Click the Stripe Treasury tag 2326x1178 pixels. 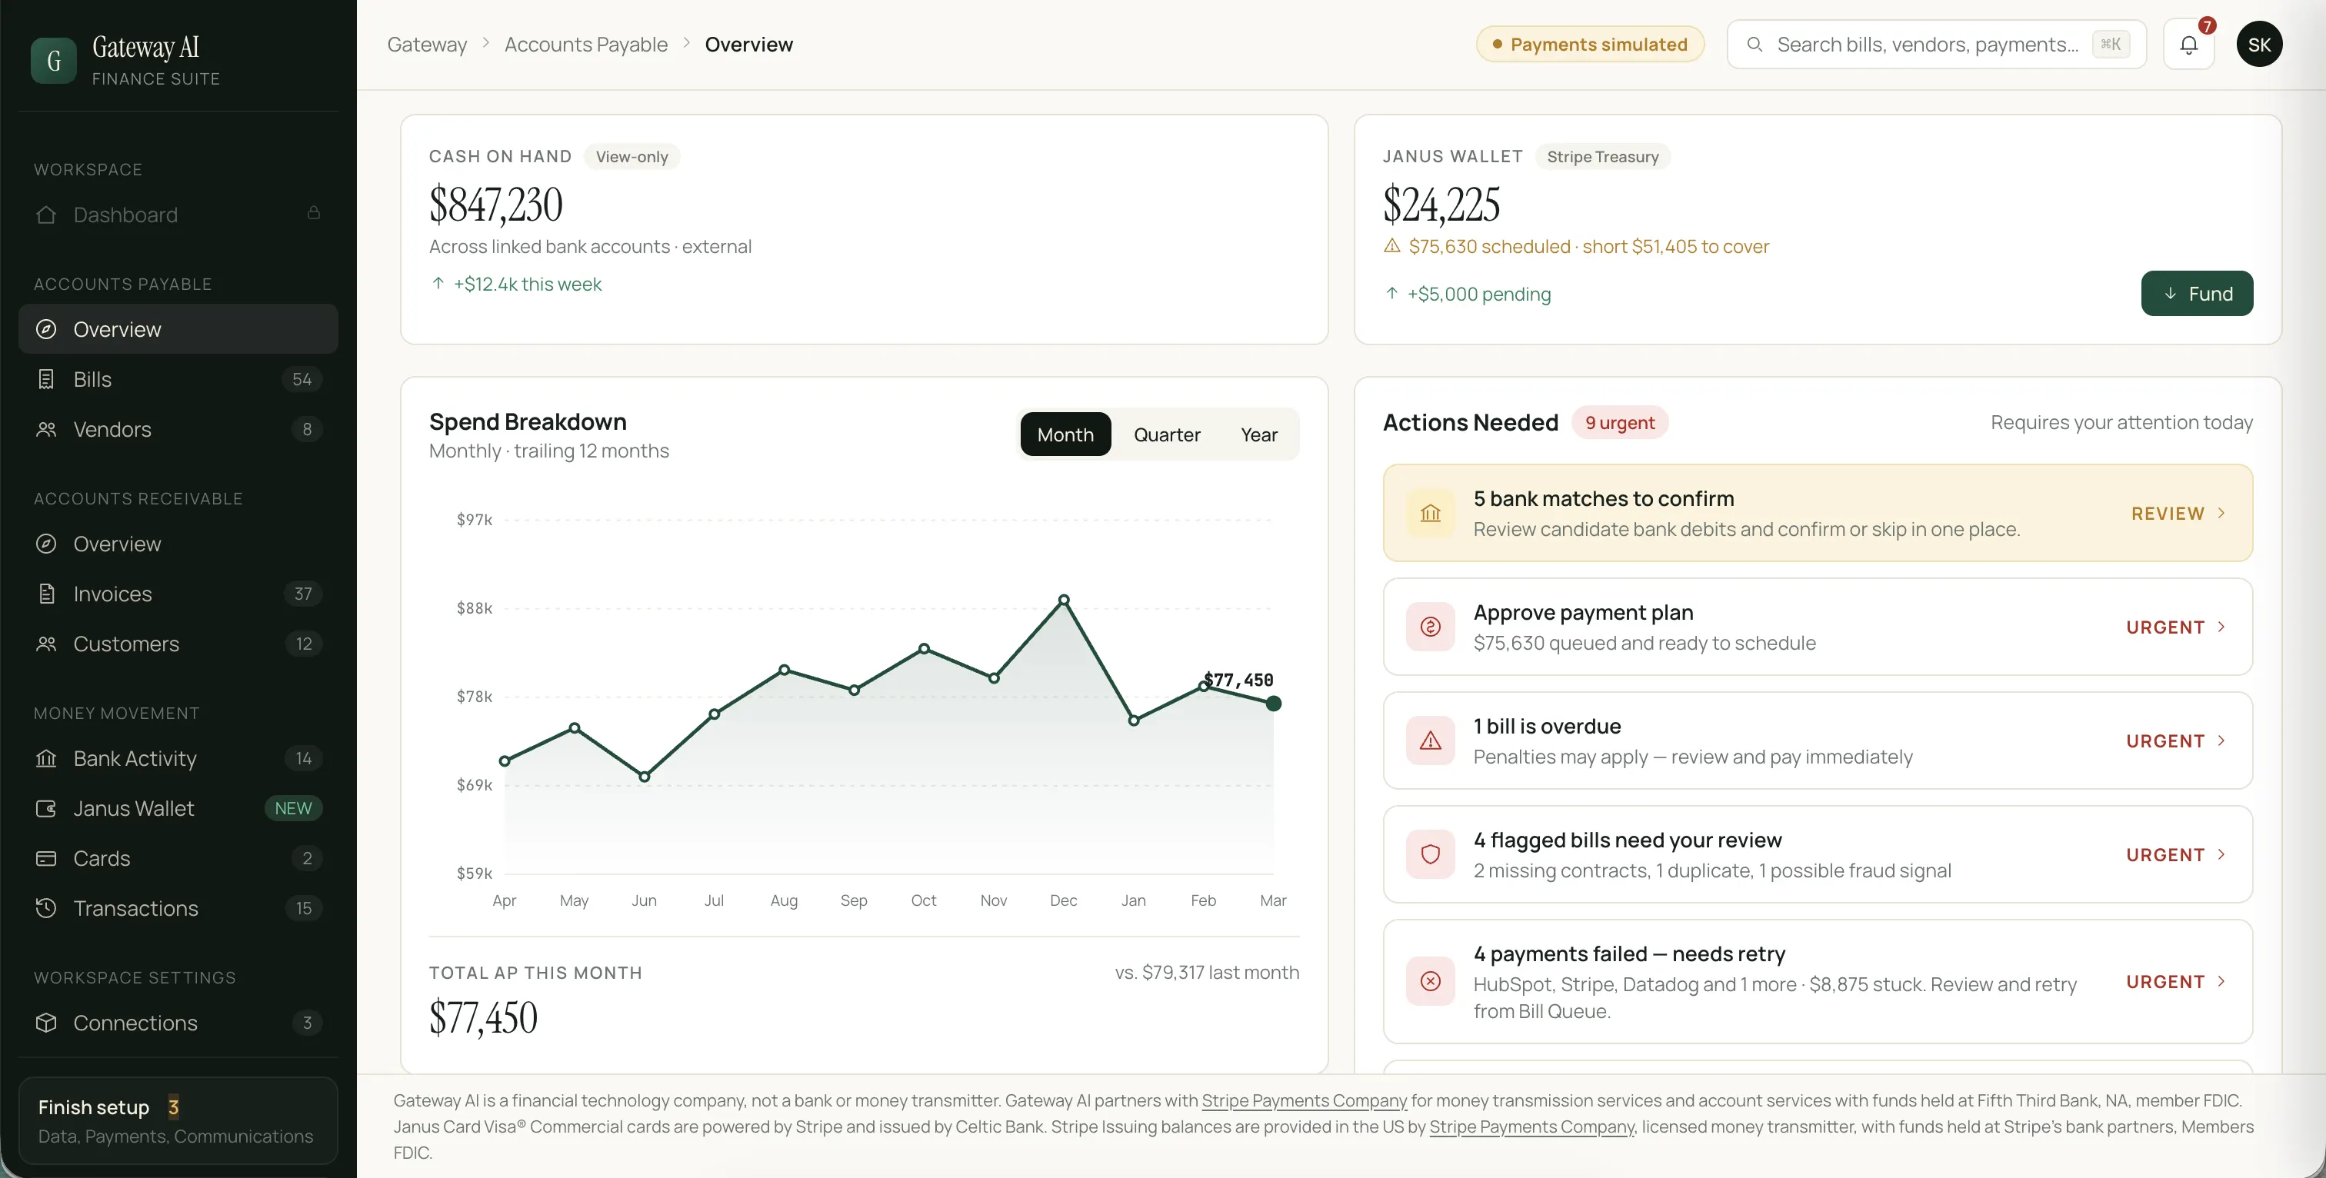point(1603,157)
